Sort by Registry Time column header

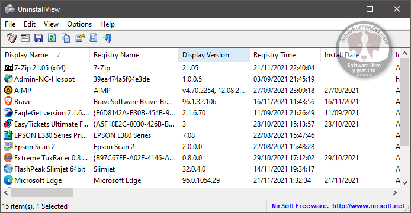285,55
